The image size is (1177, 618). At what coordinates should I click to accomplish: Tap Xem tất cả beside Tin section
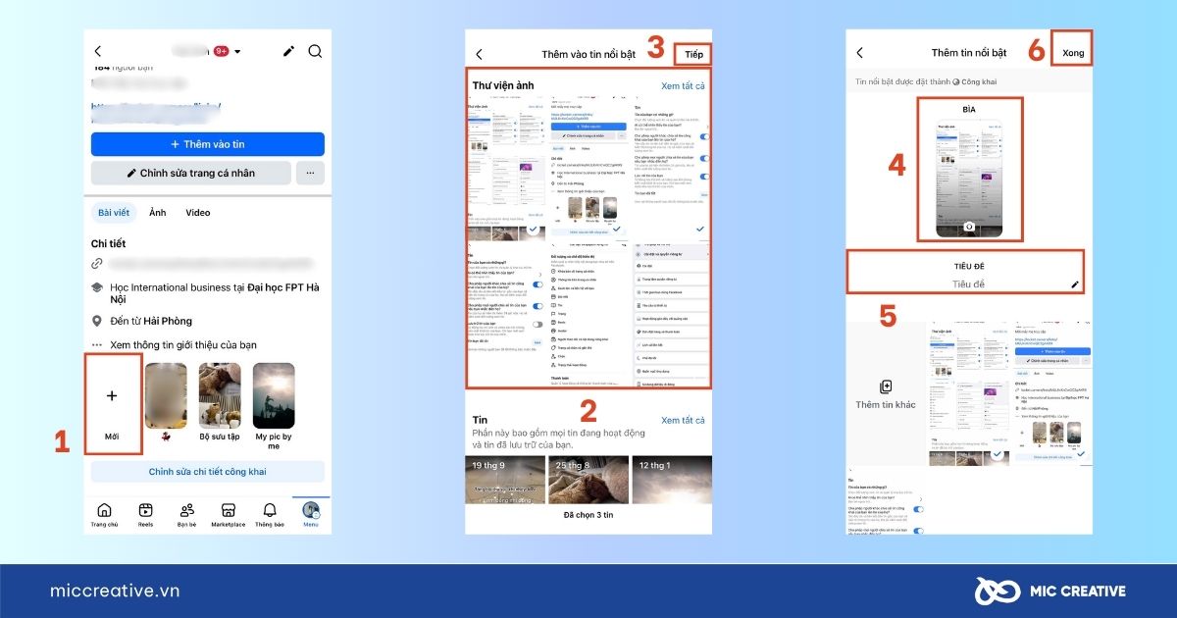683,421
